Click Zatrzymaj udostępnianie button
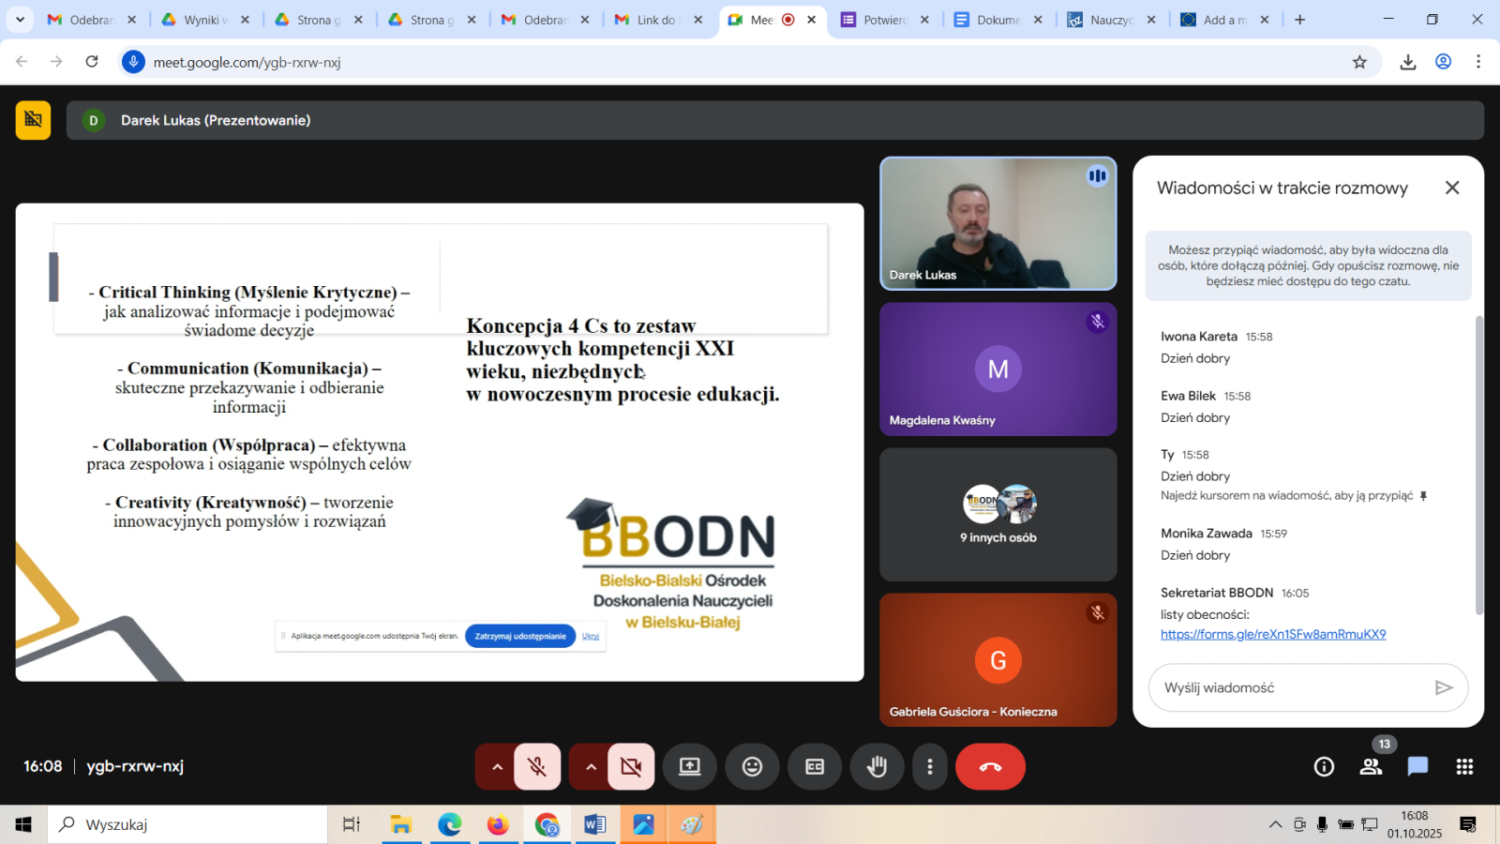 [x=520, y=636]
